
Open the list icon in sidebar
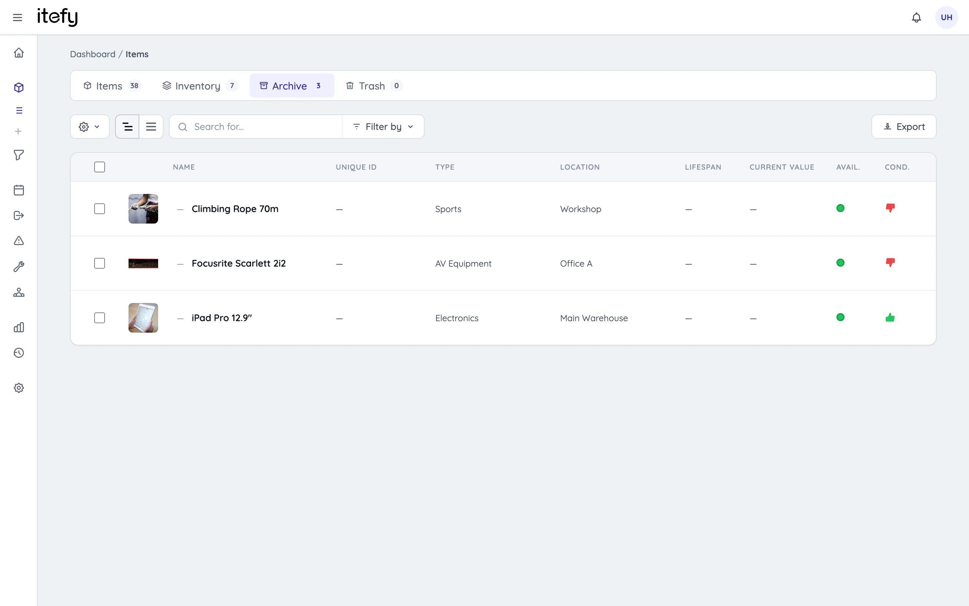pos(19,110)
